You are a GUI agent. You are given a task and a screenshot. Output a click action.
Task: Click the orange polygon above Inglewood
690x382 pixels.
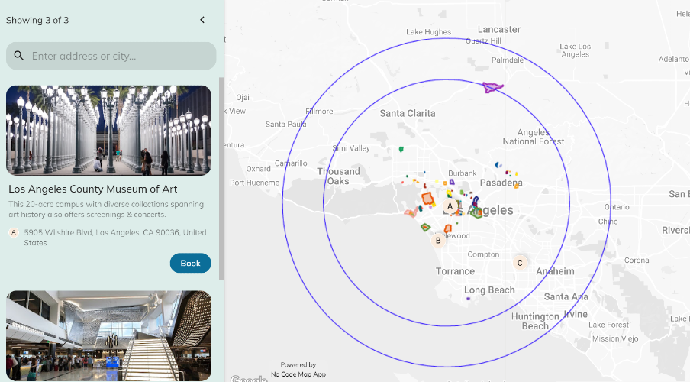[x=448, y=228]
